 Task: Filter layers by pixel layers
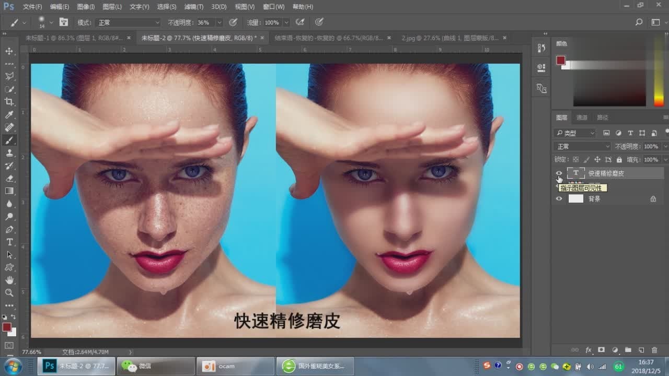(x=606, y=133)
